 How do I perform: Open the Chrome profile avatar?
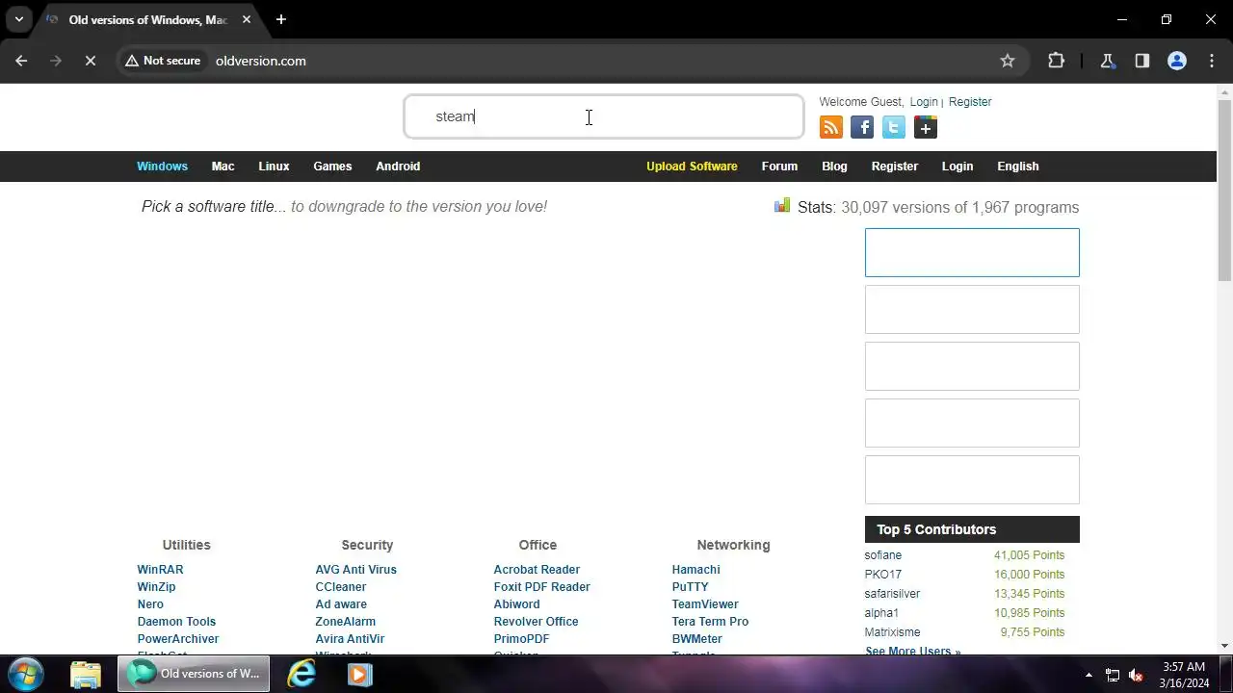point(1176,61)
